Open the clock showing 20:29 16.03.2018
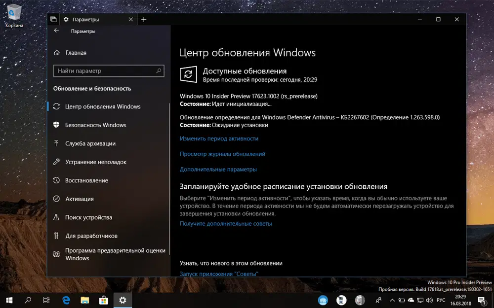Viewport: 494px width, 308px height. (x=460, y=300)
